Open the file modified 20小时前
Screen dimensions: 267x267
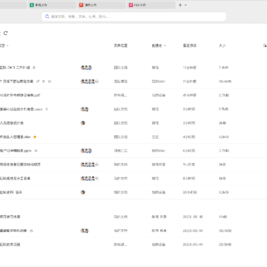click(11, 192)
